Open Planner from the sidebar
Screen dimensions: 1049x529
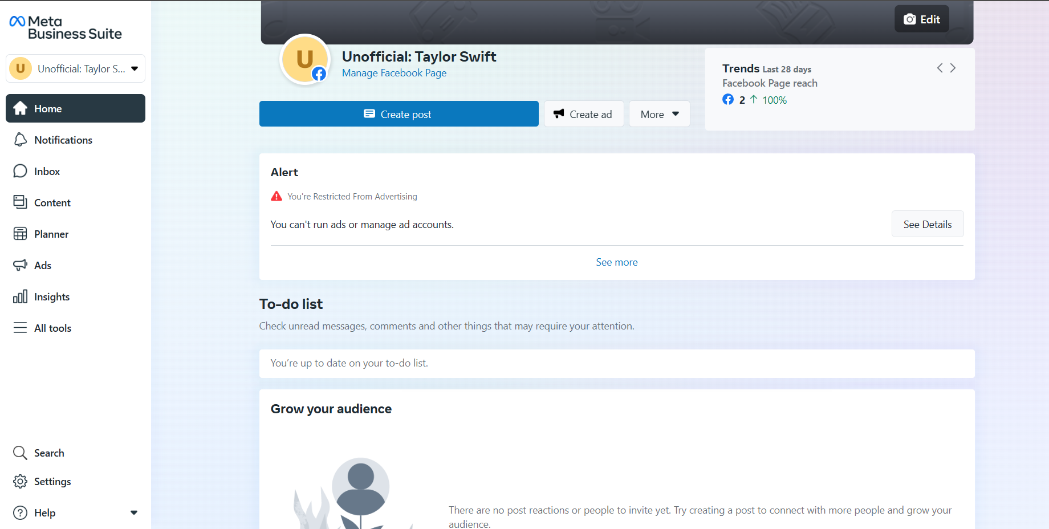(x=75, y=234)
